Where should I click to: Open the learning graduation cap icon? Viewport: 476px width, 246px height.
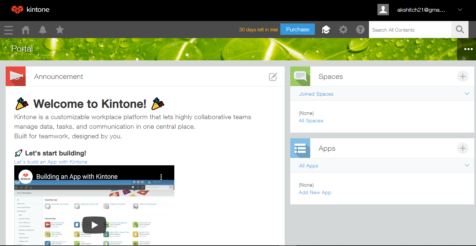point(326,30)
